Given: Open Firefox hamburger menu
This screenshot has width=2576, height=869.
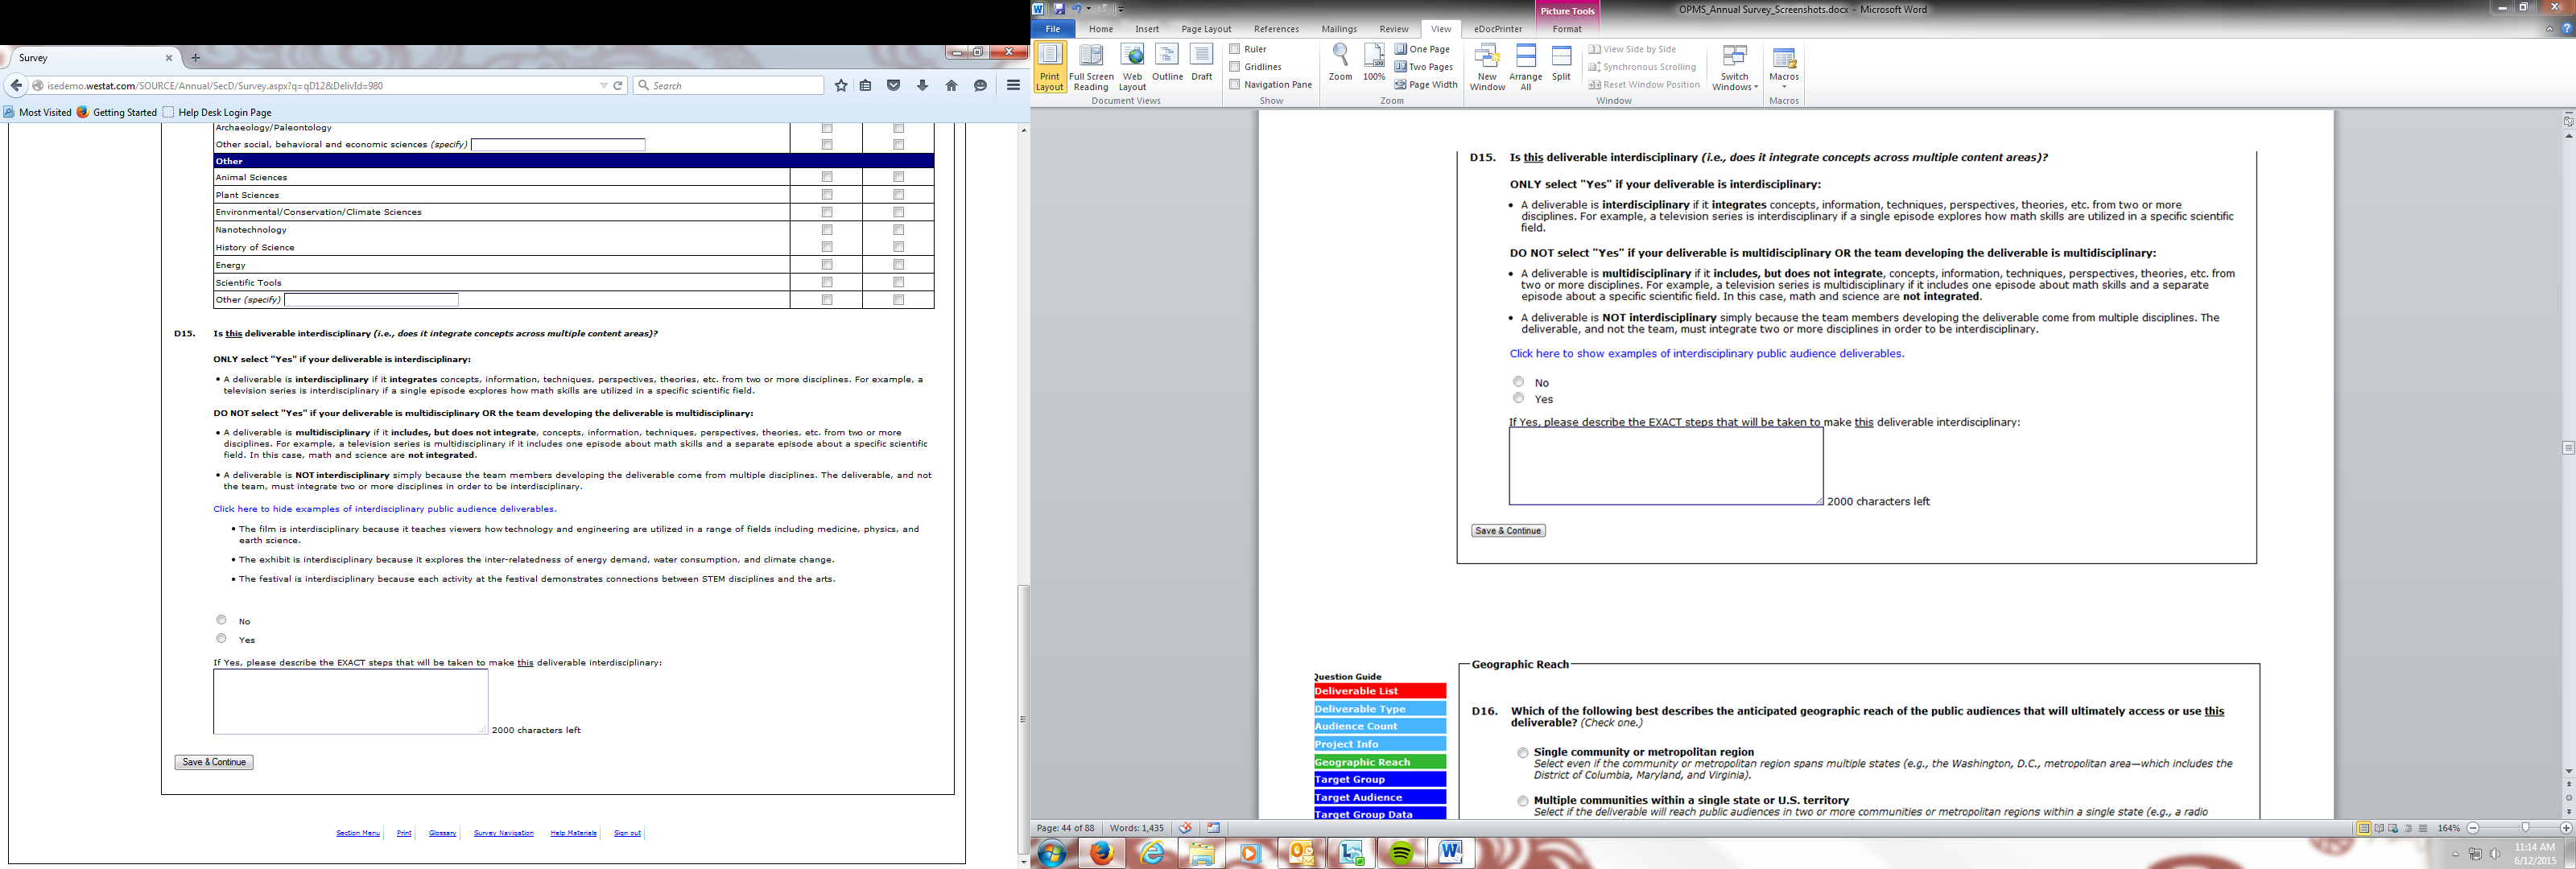Looking at the screenshot, I should (x=1013, y=86).
